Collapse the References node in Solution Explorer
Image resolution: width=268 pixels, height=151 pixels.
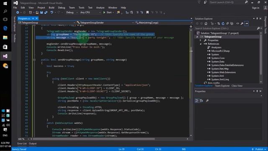click(x=201, y=44)
